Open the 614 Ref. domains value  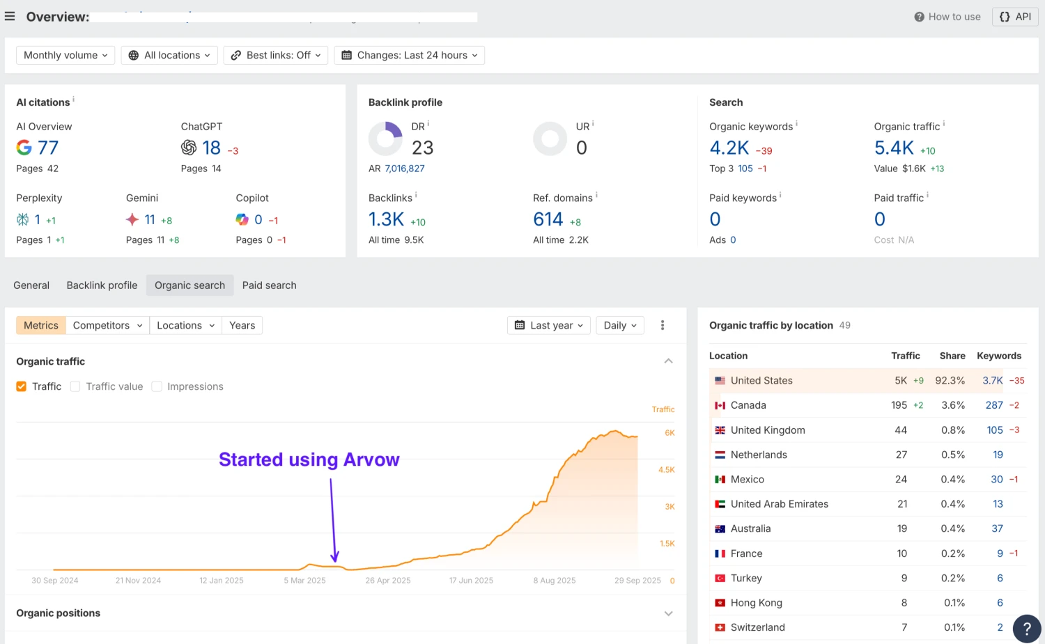[548, 219]
